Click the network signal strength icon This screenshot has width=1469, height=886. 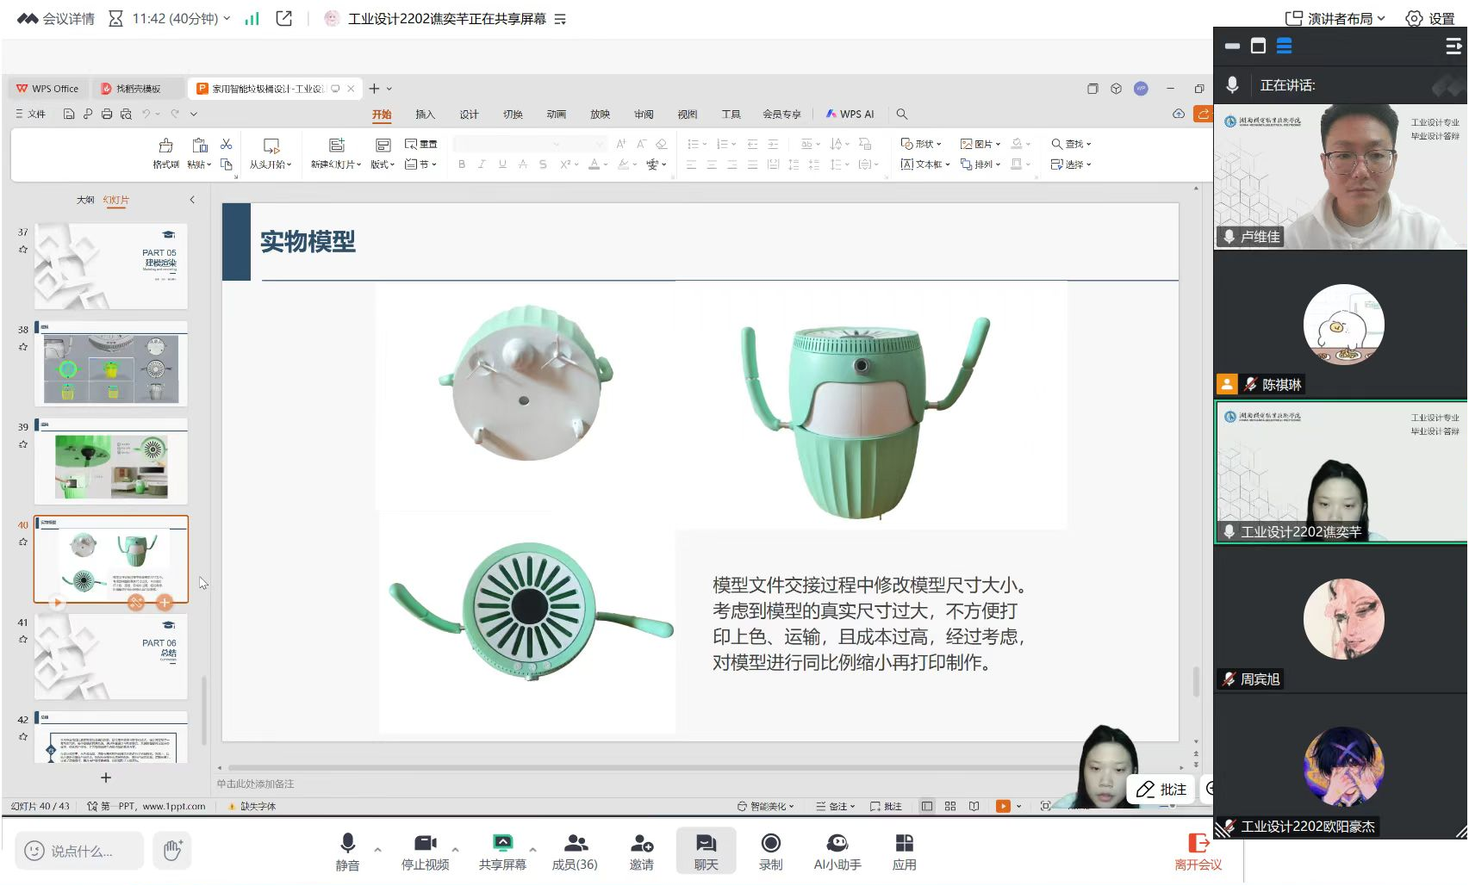[x=252, y=18]
